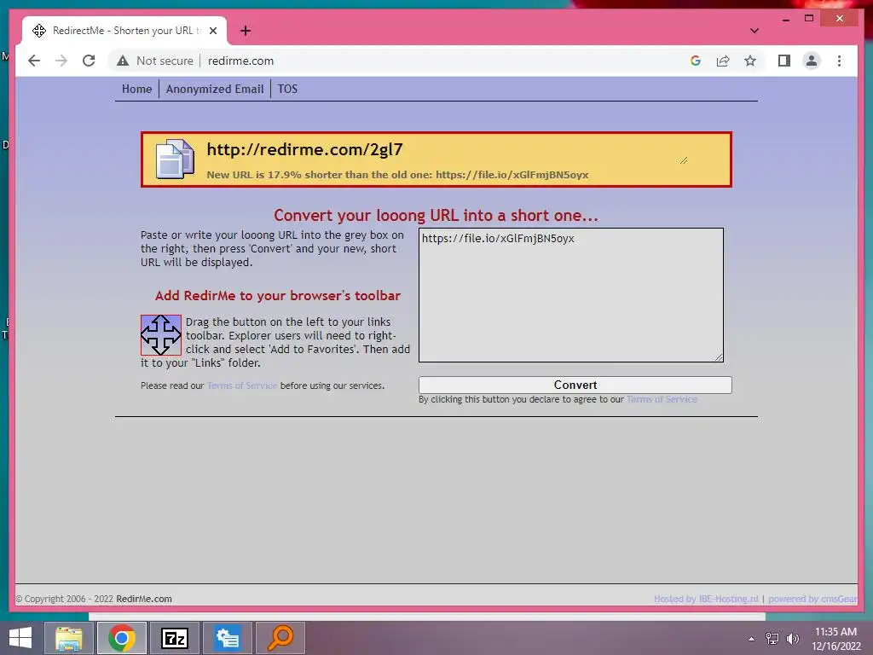Click the Chrome taskbar icon
This screenshot has width=873, height=655.
(x=122, y=638)
